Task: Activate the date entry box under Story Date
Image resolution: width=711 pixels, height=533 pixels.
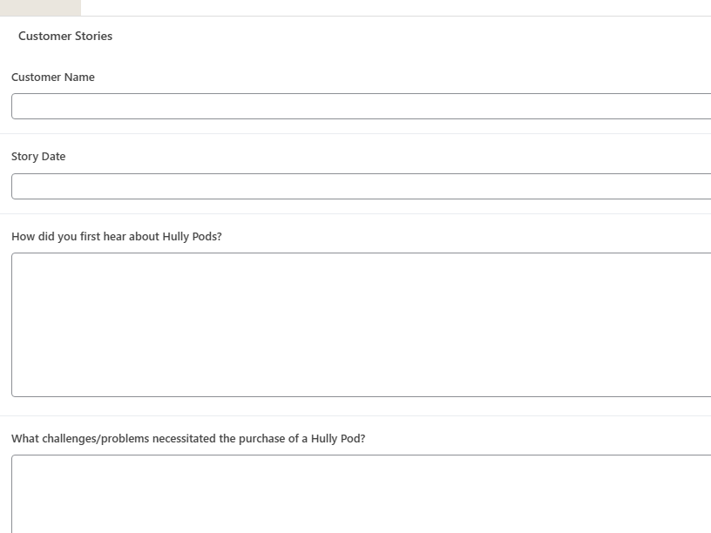Action: [x=361, y=186]
